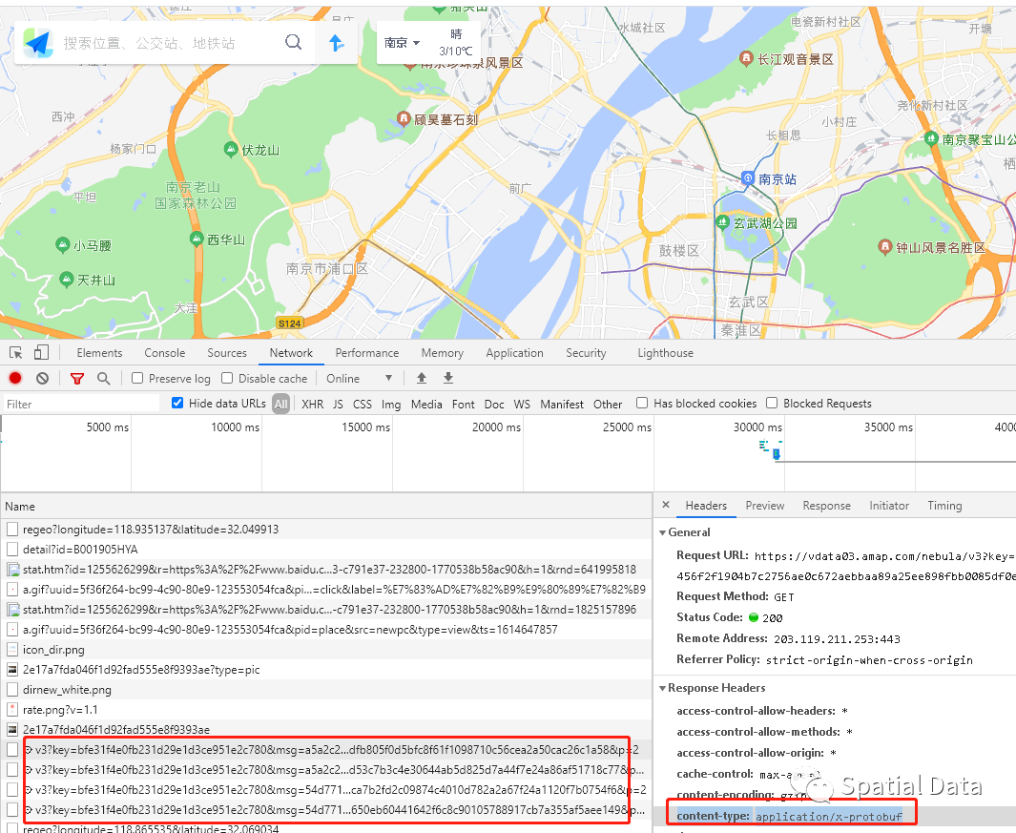Screen dimensions: 1016x833
Task: Open the Timing tab of request
Action: point(944,506)
